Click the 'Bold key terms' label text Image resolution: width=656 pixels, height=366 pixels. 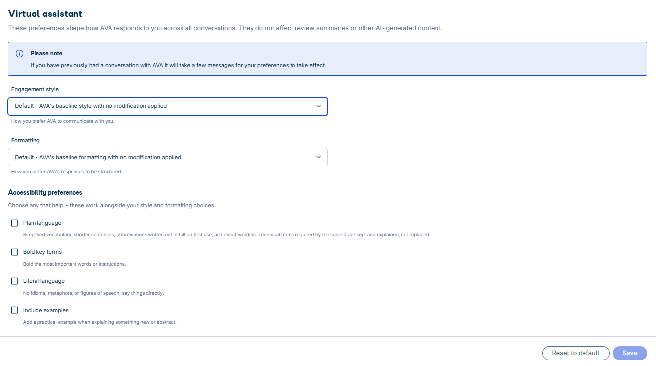click(42, 252)
